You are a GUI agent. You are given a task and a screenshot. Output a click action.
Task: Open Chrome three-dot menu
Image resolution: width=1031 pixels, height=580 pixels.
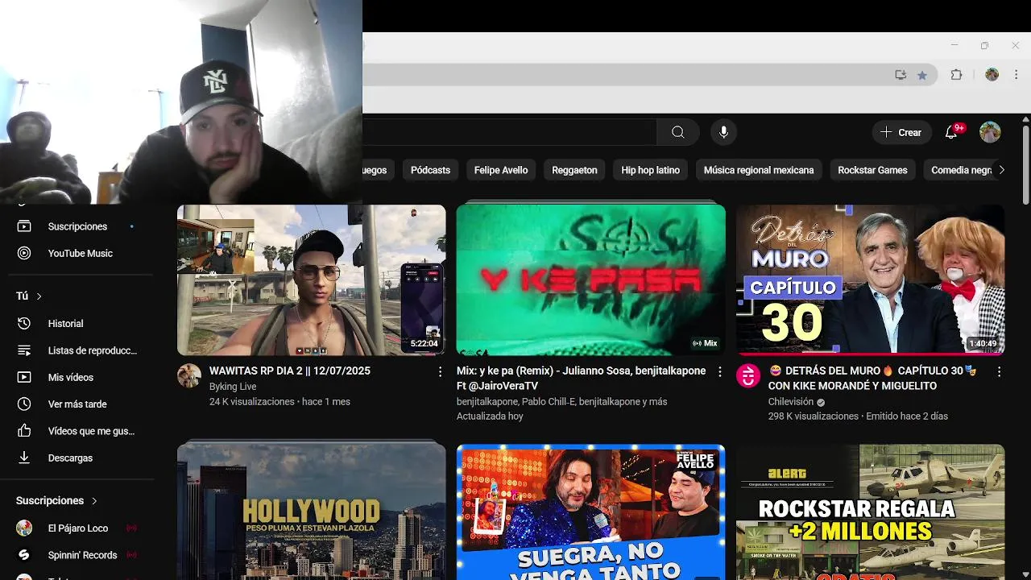pyautogui.click(x=1017, y=75)
